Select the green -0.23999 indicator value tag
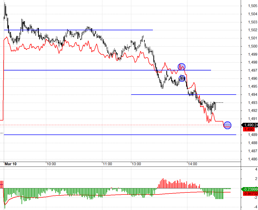Viewport: 258px width, 210px height. (x=250, y=189)
